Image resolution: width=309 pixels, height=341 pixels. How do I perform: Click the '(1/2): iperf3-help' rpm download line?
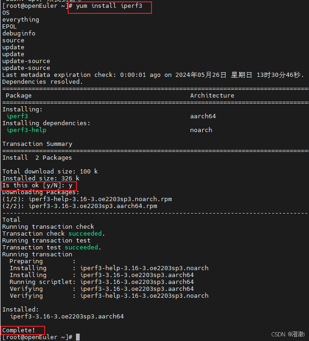click(87, 199)
